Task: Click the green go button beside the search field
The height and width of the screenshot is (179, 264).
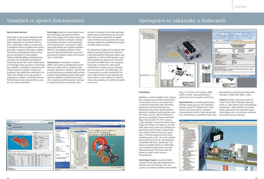Action: 68,130
